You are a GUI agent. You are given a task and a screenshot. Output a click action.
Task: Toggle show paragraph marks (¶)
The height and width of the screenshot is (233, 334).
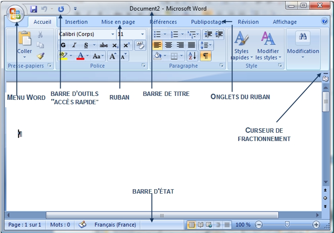tap(206, 56)
